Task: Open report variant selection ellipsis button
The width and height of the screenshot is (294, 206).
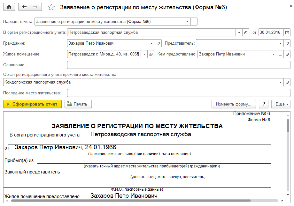Action: coord(194,22)
